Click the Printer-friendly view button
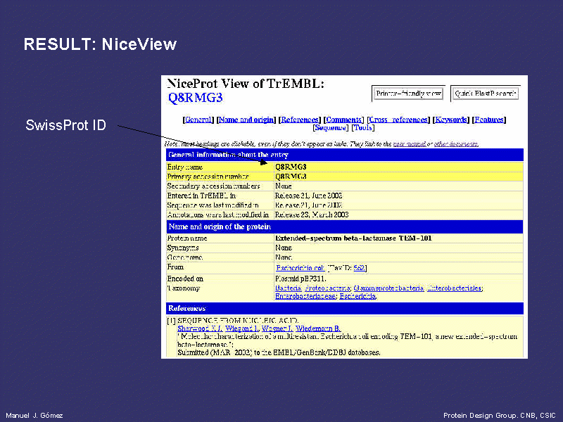The height and width of the screenshot is (422, 563). 408,94
